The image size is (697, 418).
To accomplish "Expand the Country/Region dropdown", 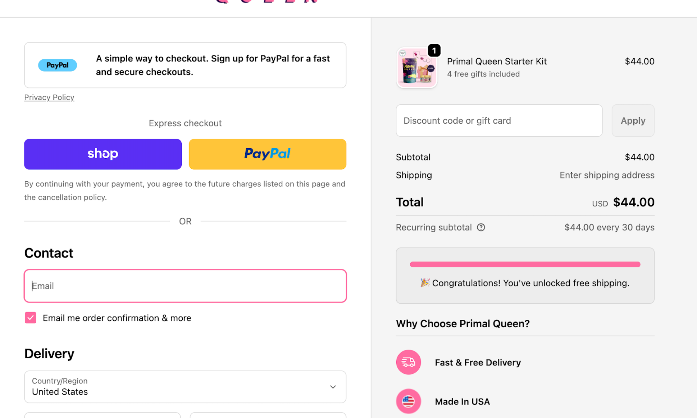I will (x=185, y=387).
